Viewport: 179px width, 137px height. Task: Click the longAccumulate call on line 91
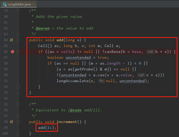tap(72, 81)
